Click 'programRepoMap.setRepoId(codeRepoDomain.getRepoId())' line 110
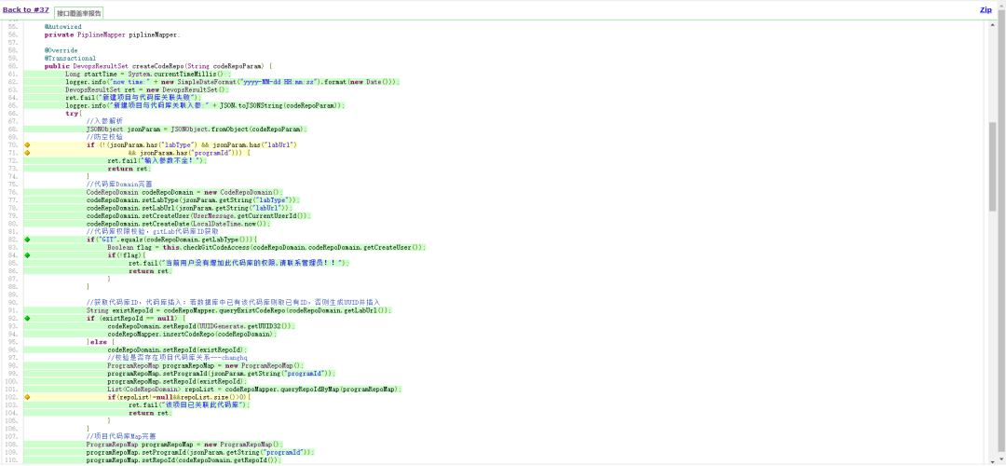This screenshot has width=1006, height=466. [x=184, y=460]
